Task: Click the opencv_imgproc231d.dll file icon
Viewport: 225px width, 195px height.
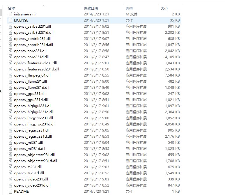Action: [10, 124]
